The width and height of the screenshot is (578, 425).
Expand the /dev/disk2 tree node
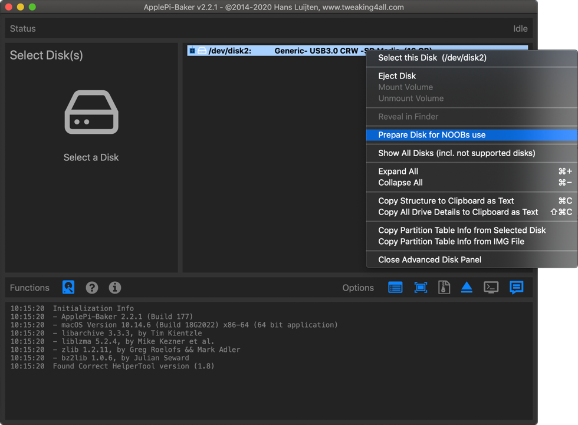[192, 51]
